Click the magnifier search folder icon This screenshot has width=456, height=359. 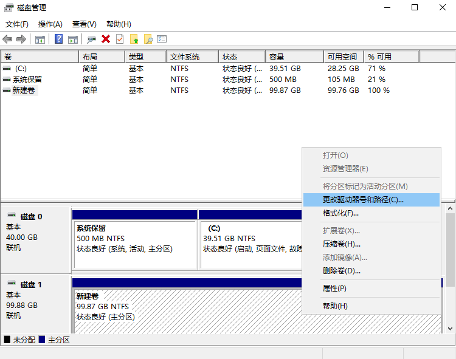pyautogui.click(x=148, y=39)
